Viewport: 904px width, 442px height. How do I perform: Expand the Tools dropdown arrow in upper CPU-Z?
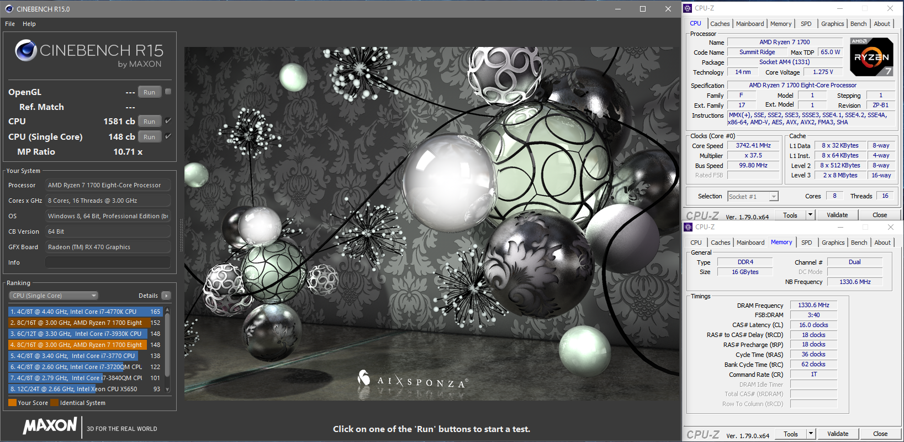pos(810,215)
